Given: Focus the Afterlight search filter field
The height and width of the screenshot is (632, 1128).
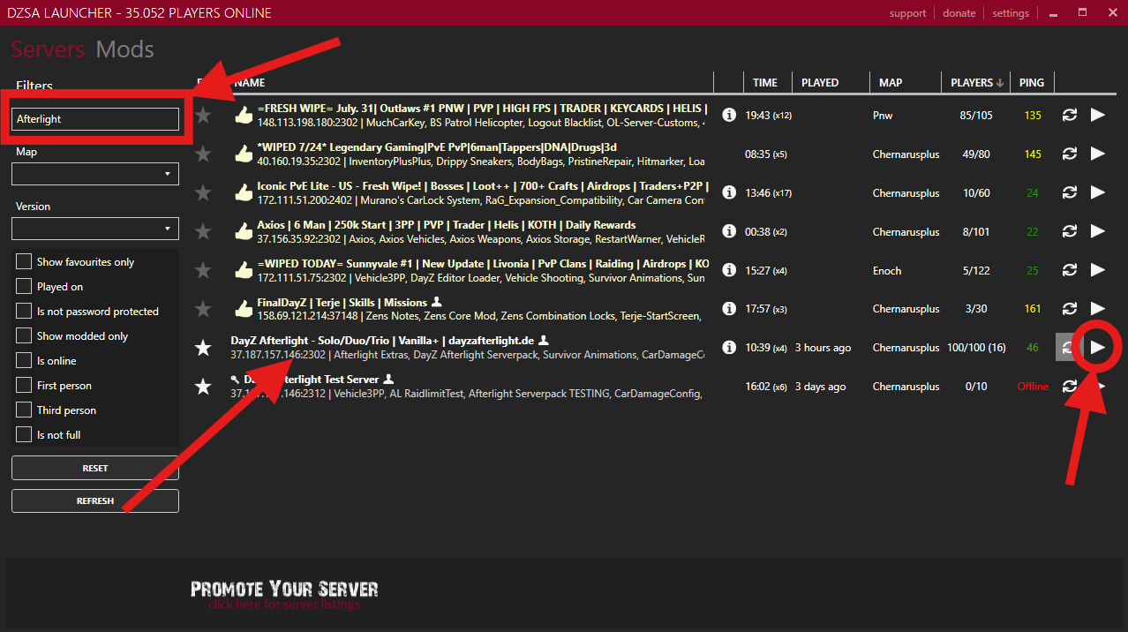Looking at the screenshot, I should click(x=95, y=118).
